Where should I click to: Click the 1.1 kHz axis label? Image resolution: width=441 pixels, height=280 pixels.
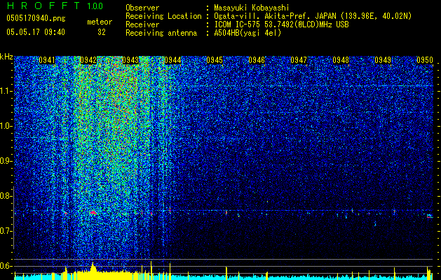click(6, 91)
